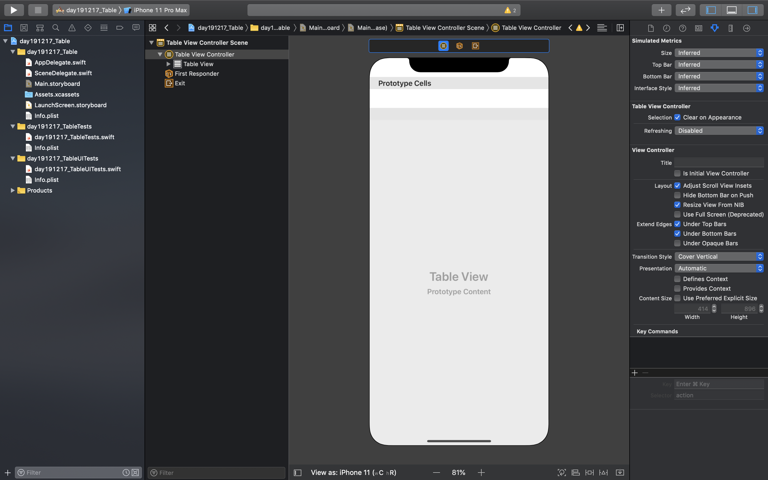Open the Find navigator magnifier icon

tap(56, 28)
